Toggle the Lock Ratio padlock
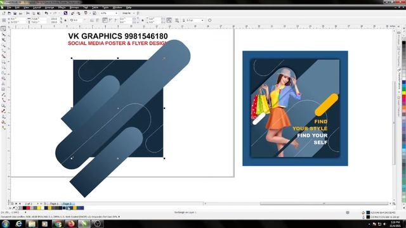Screen dimensions: 406x228 pyautogui.click(x=65, y=20)
